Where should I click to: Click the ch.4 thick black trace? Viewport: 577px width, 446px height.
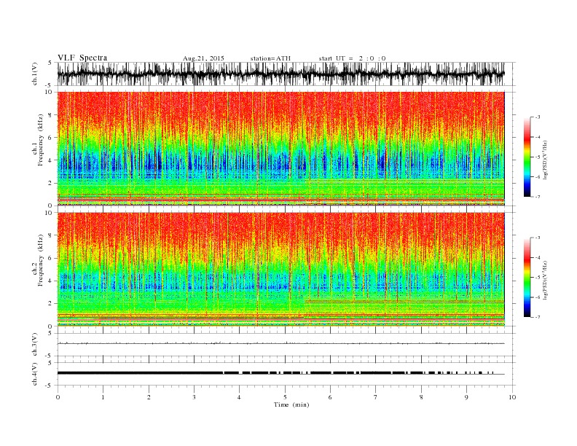point(280,373)
